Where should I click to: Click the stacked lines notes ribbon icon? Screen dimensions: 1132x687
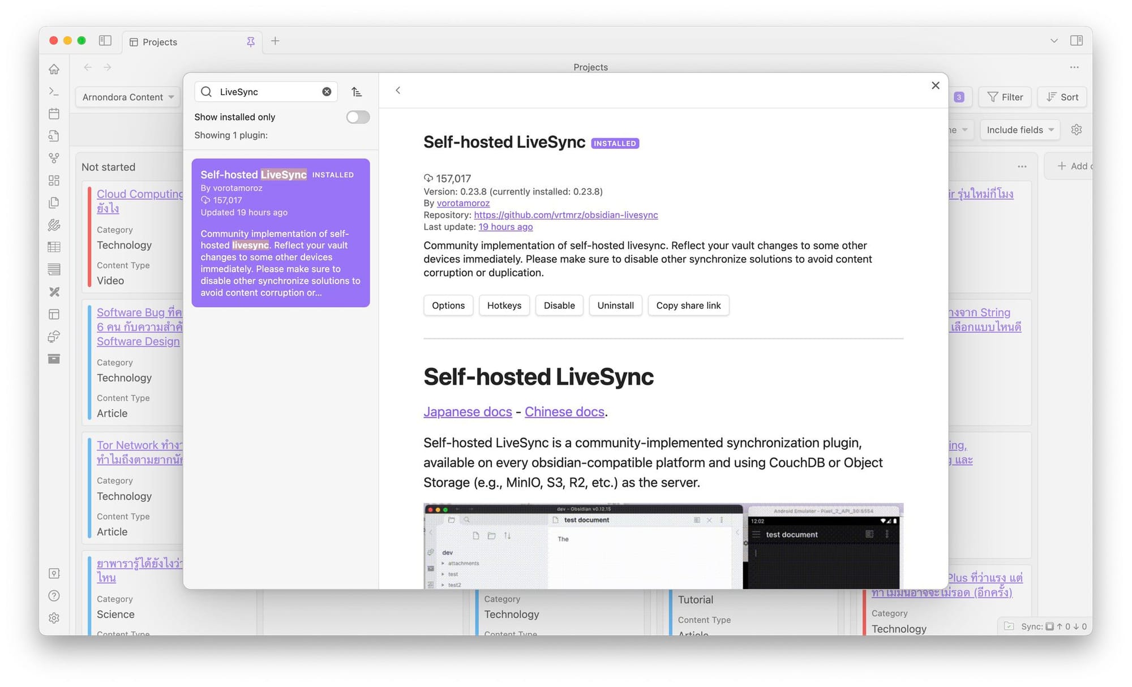pyautogui.click(x=54, y=269)
